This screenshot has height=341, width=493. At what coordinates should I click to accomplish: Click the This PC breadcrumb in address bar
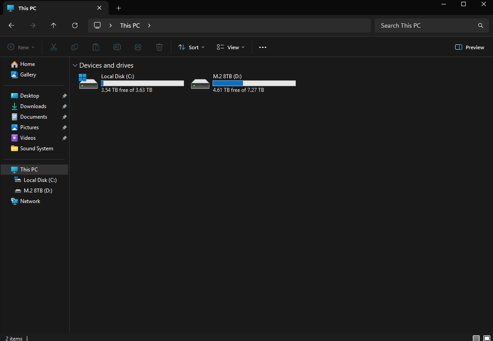pos(130,25)
